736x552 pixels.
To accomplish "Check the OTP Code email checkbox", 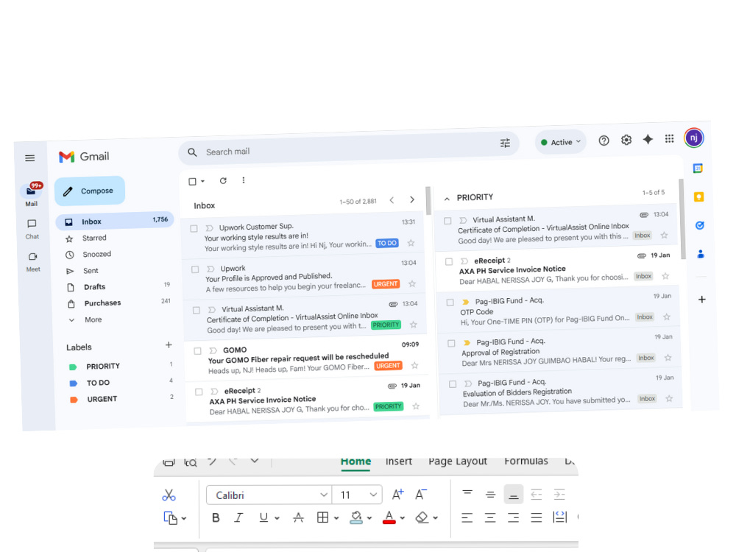I will tap(450, 302).
